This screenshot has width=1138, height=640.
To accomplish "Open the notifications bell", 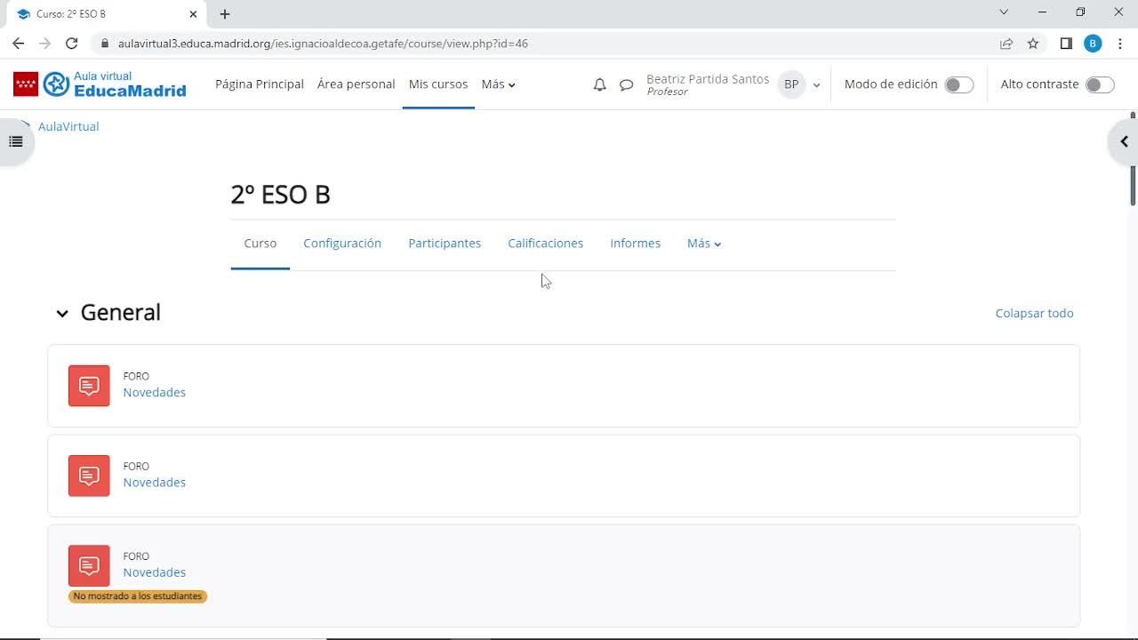I will (600, 84).
